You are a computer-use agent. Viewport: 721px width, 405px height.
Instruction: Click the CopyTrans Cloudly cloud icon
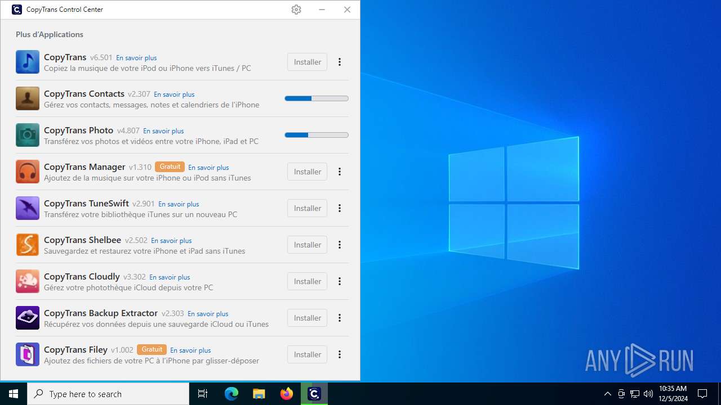point(28,281)
